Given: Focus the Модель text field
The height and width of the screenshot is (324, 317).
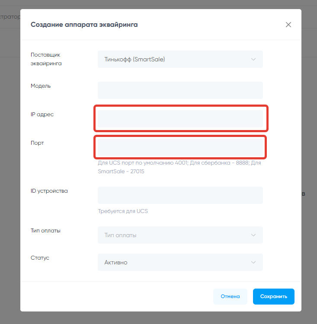Looking at the screenshot, I should tap(180, 90).
